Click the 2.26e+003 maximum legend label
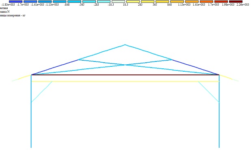Image resolution: width=251 pixels, height=162 pixels. pyautogui.click(x=243, y=4)
